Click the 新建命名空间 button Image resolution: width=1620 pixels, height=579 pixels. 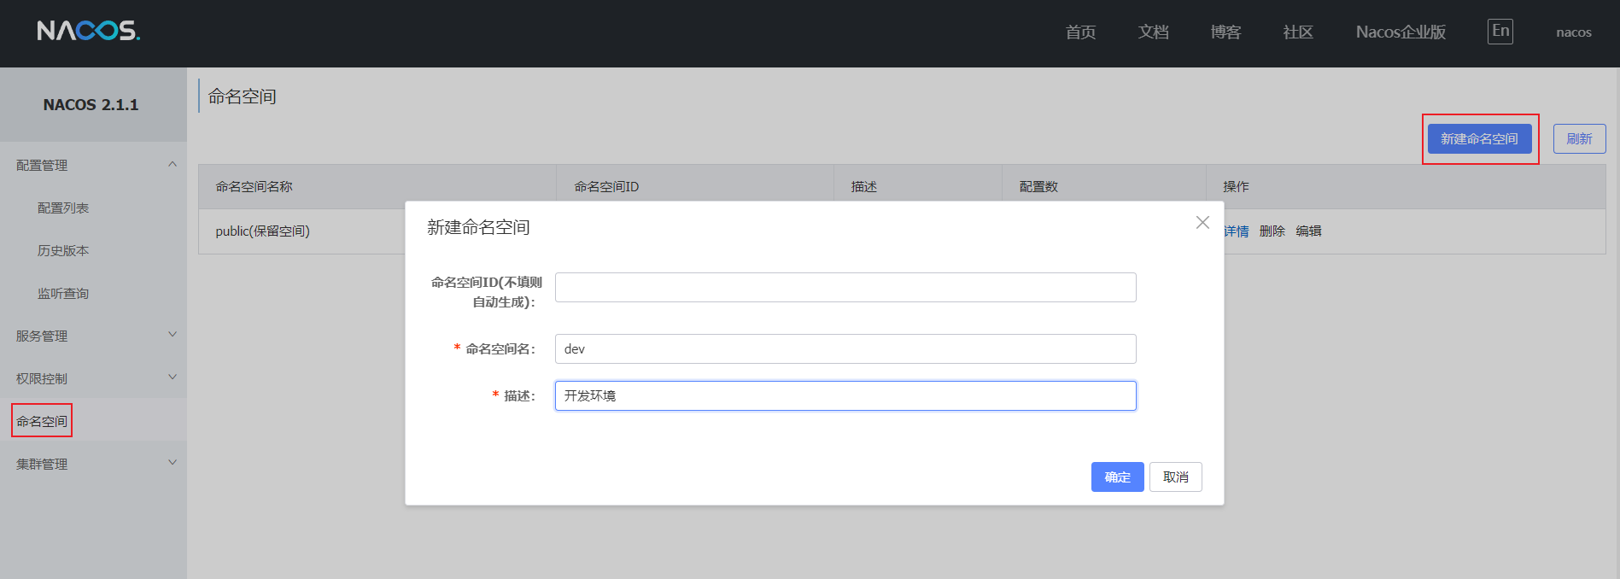pos(1480,138)
